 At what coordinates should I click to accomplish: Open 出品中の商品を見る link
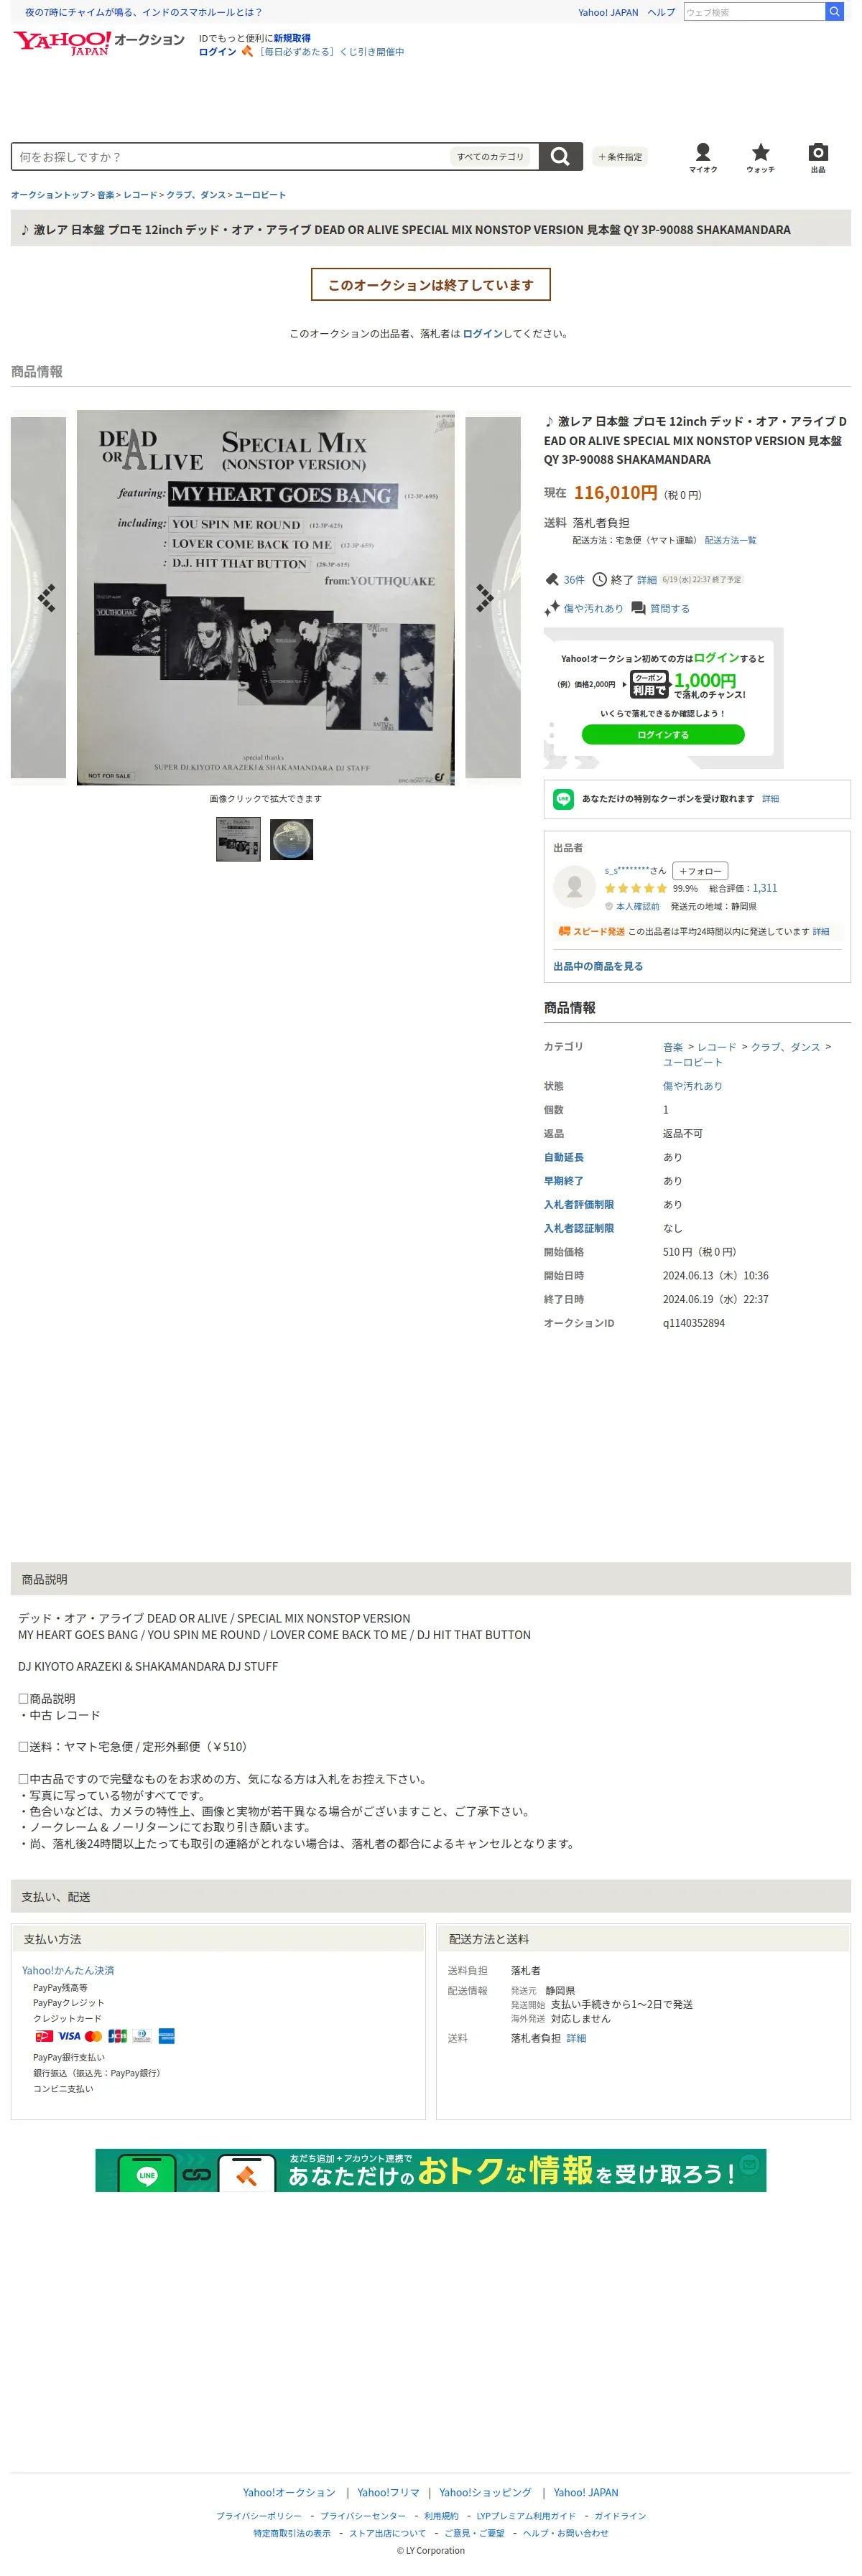pyautogui.click(x=598, y=966)
